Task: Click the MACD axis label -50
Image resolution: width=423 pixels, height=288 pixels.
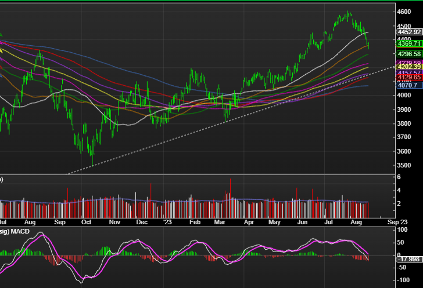Action: [x=402, y=268]
